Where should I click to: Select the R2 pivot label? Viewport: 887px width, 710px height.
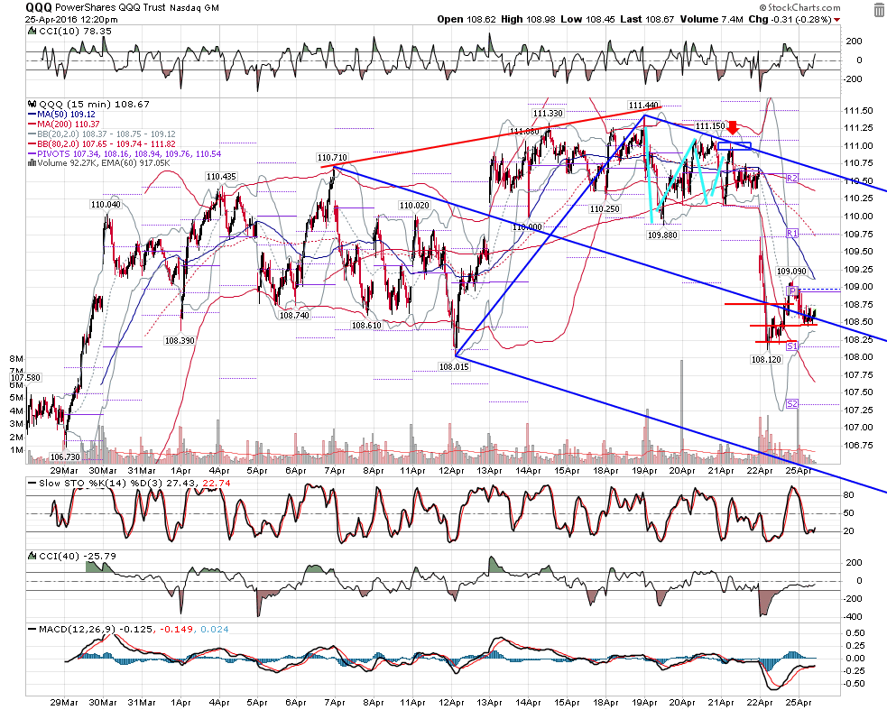coord(792,179)
